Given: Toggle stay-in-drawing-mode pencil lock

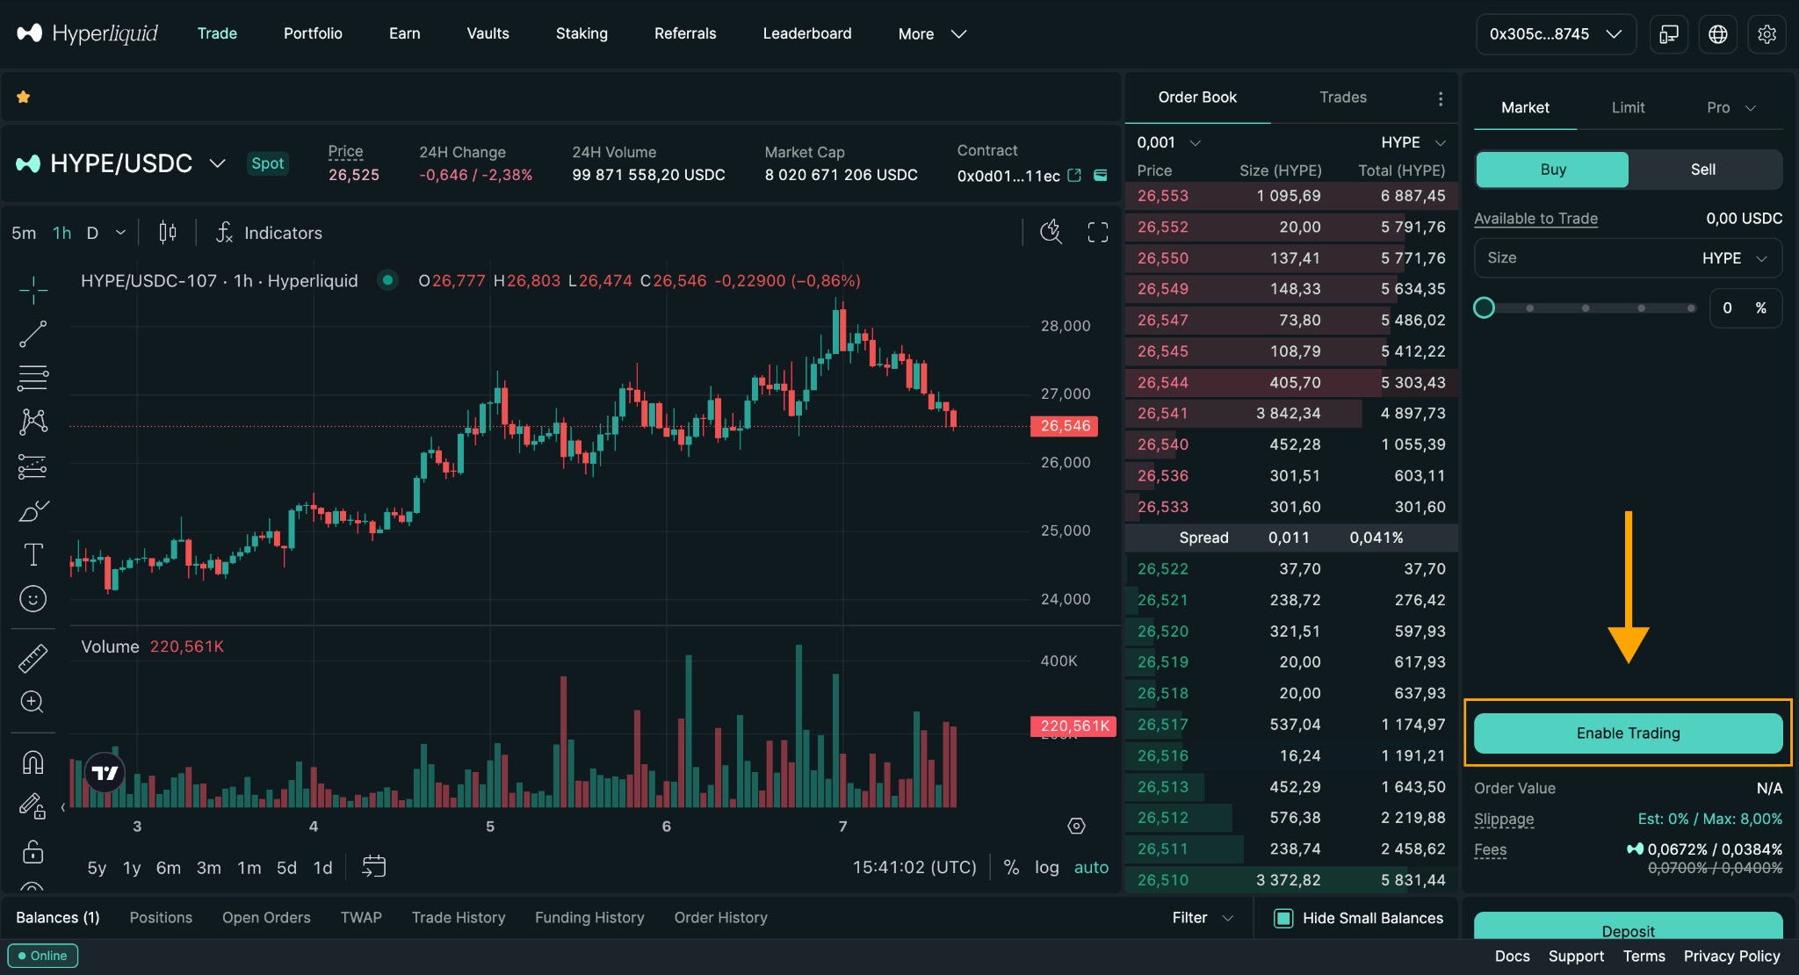Looking at the screenshot, I should click(33, 805).
